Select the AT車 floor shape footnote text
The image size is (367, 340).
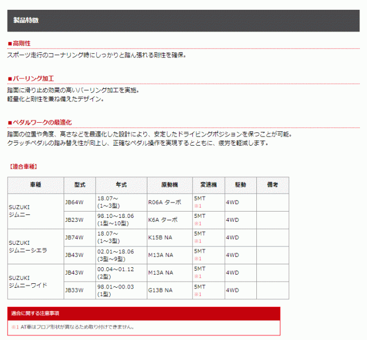tap(76, 327)
